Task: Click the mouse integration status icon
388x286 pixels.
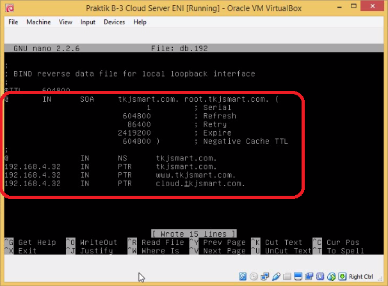Action: point(331,276)
